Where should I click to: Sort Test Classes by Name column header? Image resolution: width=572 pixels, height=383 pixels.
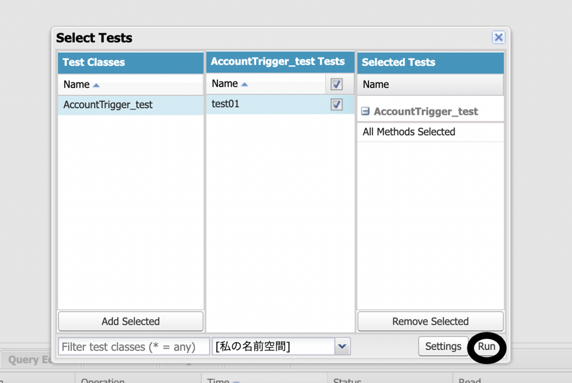[x=131, y=84]
